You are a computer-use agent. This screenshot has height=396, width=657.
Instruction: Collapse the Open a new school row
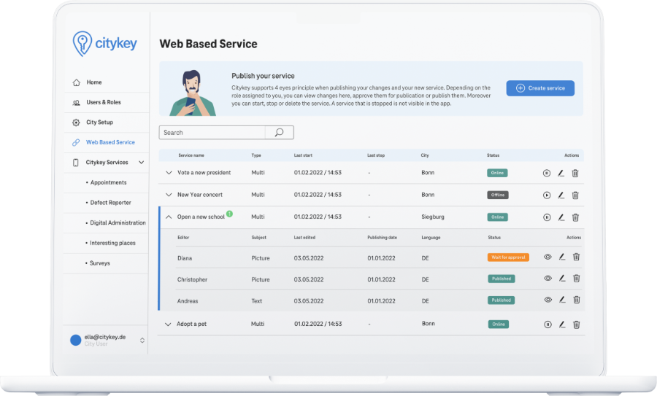point(169,217)
